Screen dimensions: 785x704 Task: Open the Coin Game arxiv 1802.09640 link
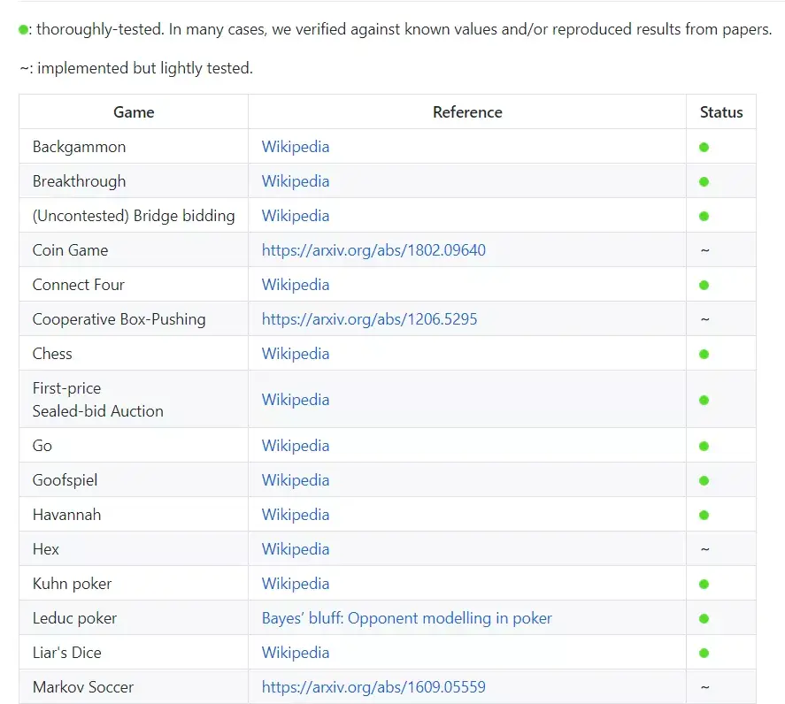pos(373,250)
